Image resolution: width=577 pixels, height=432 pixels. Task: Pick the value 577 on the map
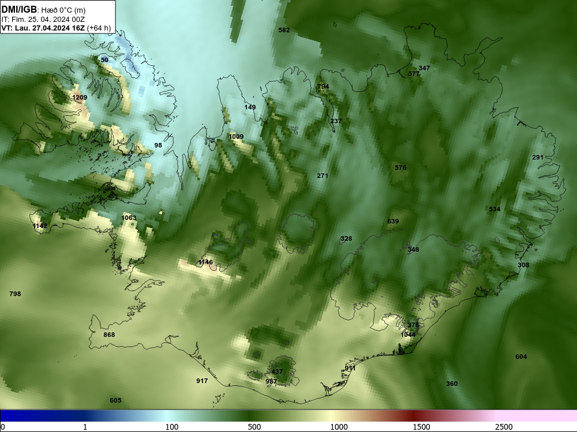coord(414,74)
